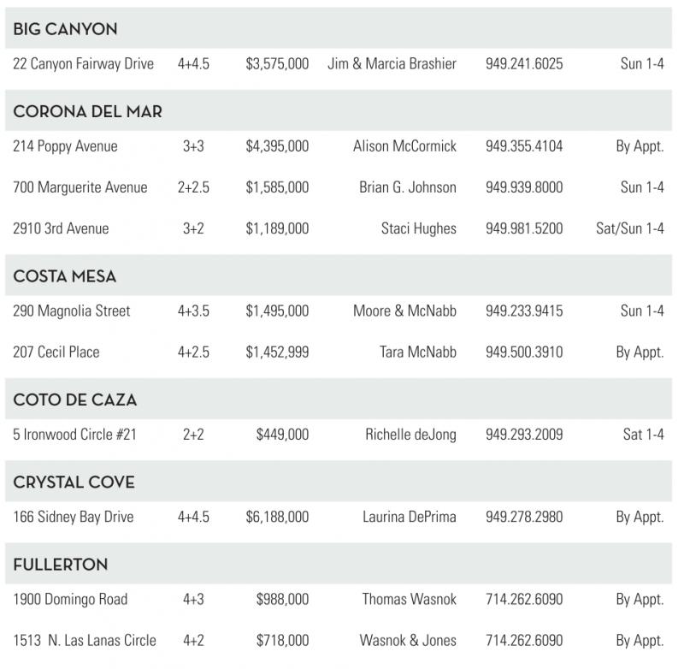
Task: Click the $6,188,000 price
Action: point(277,517)
